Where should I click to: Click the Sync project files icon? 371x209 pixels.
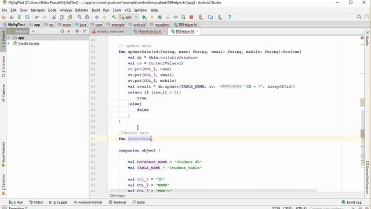point(19,17)
